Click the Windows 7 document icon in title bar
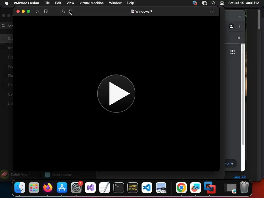264x198 pixels. (x=133, y=11)
